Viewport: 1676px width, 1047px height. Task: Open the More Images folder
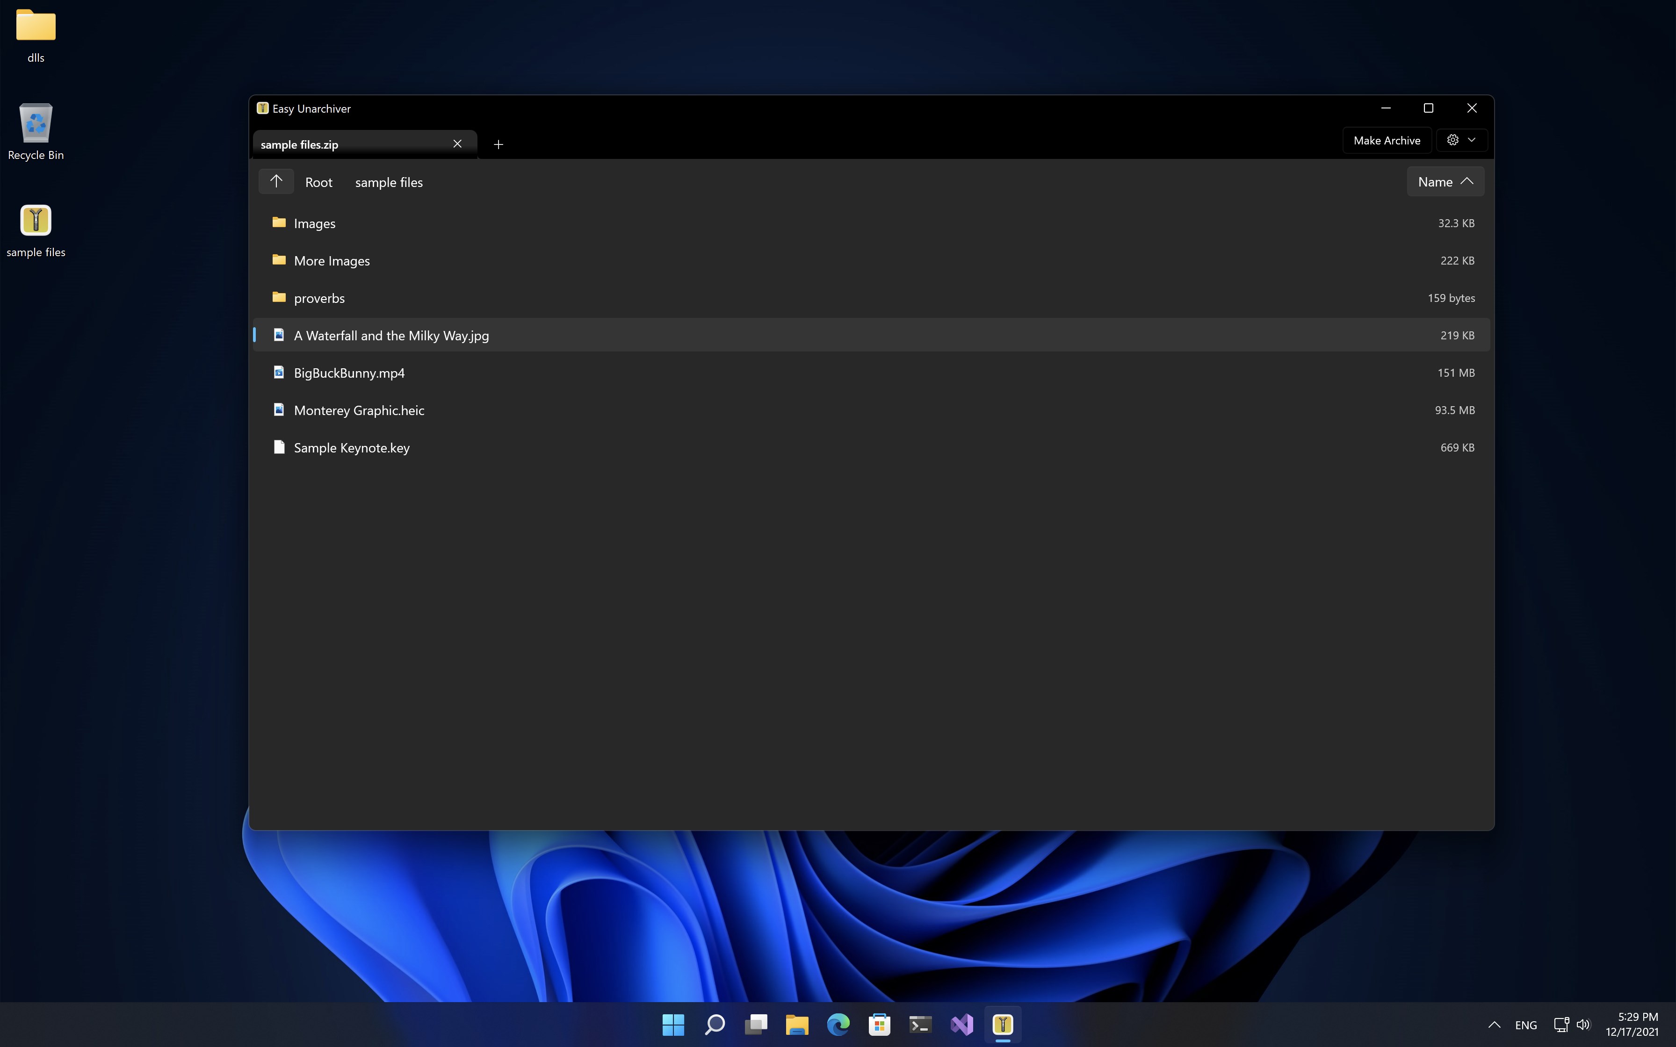331,260
